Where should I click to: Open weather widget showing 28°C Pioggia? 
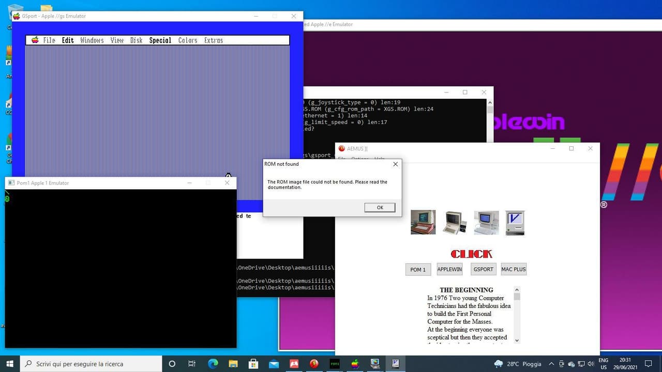(x=518, y=364)
